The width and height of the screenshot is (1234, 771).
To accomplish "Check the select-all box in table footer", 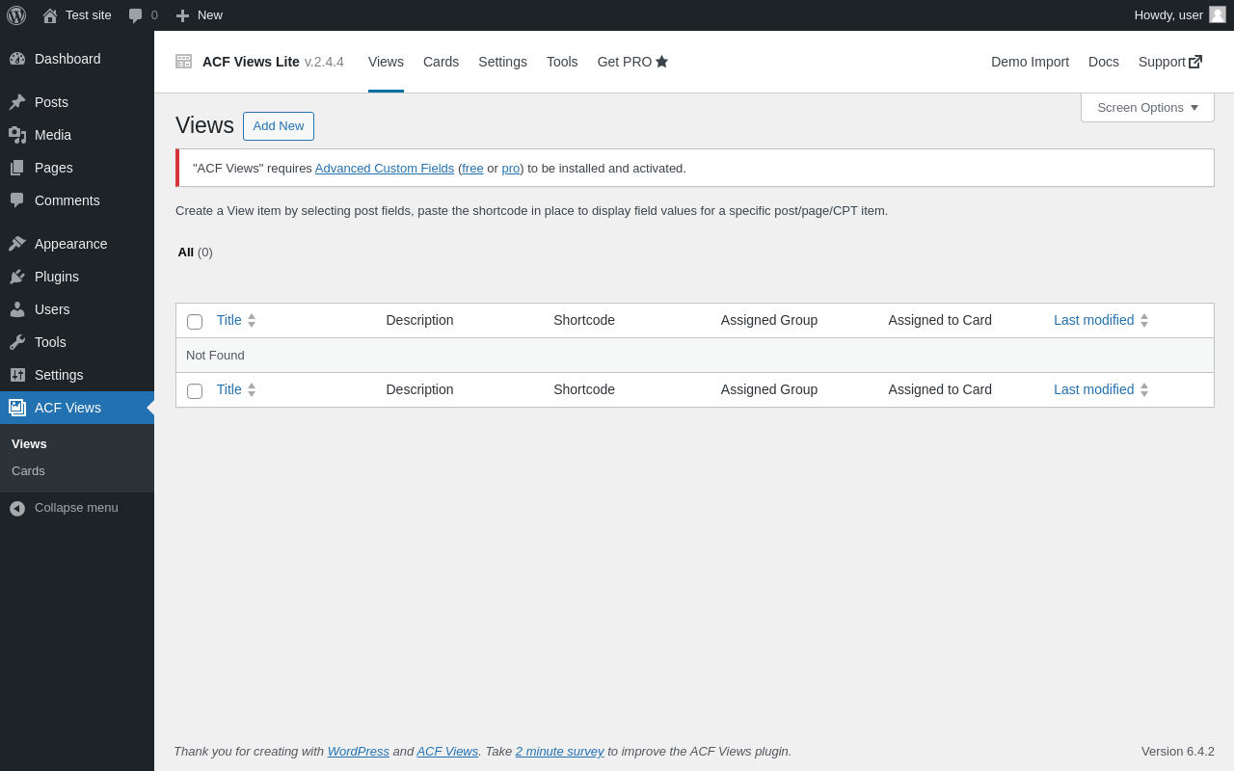I will coord(195,390).
